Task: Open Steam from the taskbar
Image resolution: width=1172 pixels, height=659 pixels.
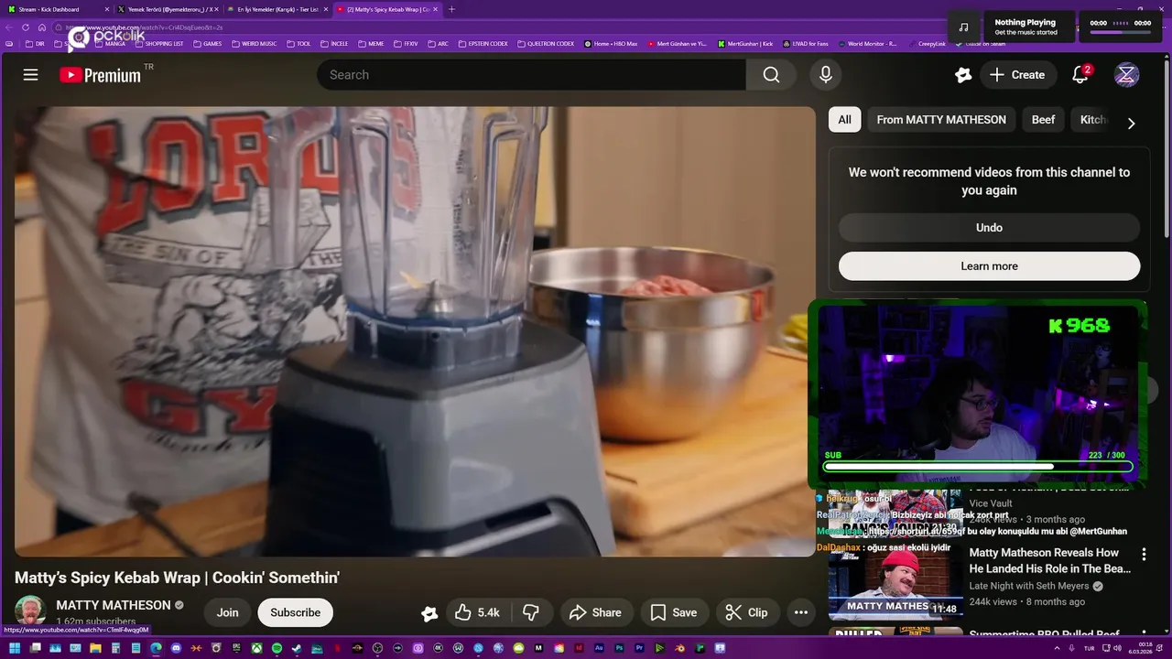Action: [297, 648]
